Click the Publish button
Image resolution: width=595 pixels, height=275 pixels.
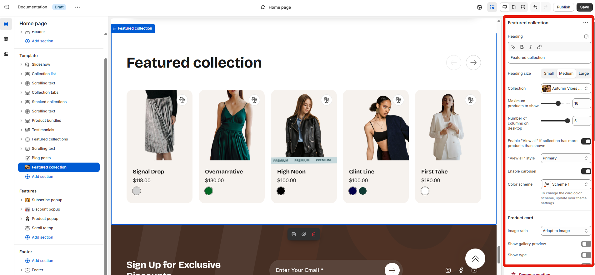pyautogui.click(x=563, y=7)
